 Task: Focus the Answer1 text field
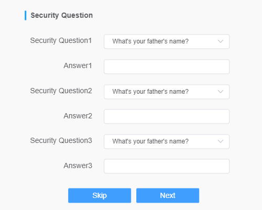(167, 67)
